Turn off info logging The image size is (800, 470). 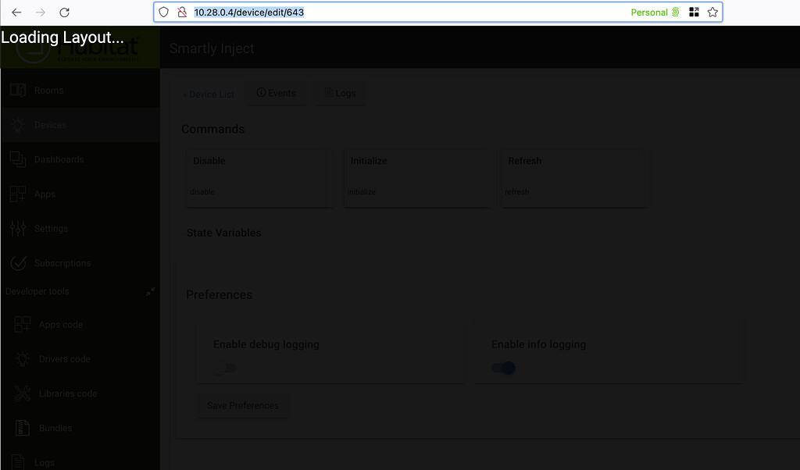coord(502,368)
